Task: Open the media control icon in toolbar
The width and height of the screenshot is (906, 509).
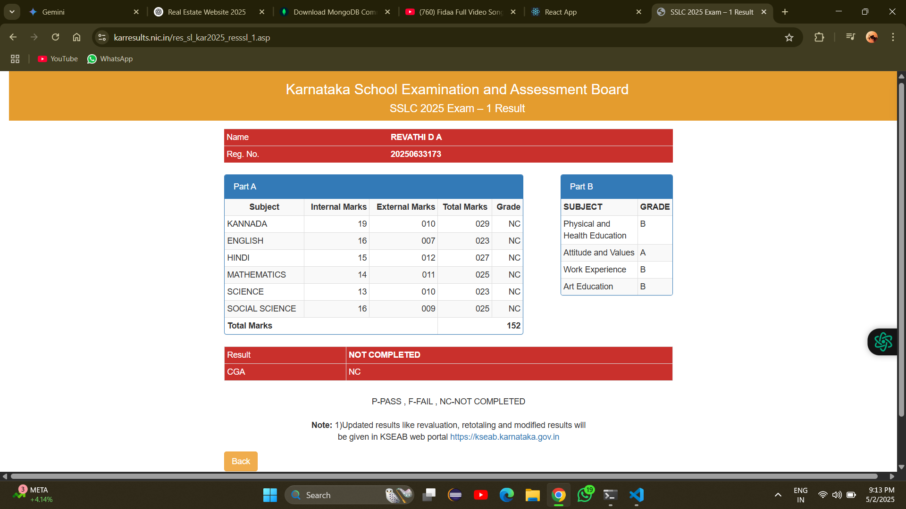Action: click(850, 37)
